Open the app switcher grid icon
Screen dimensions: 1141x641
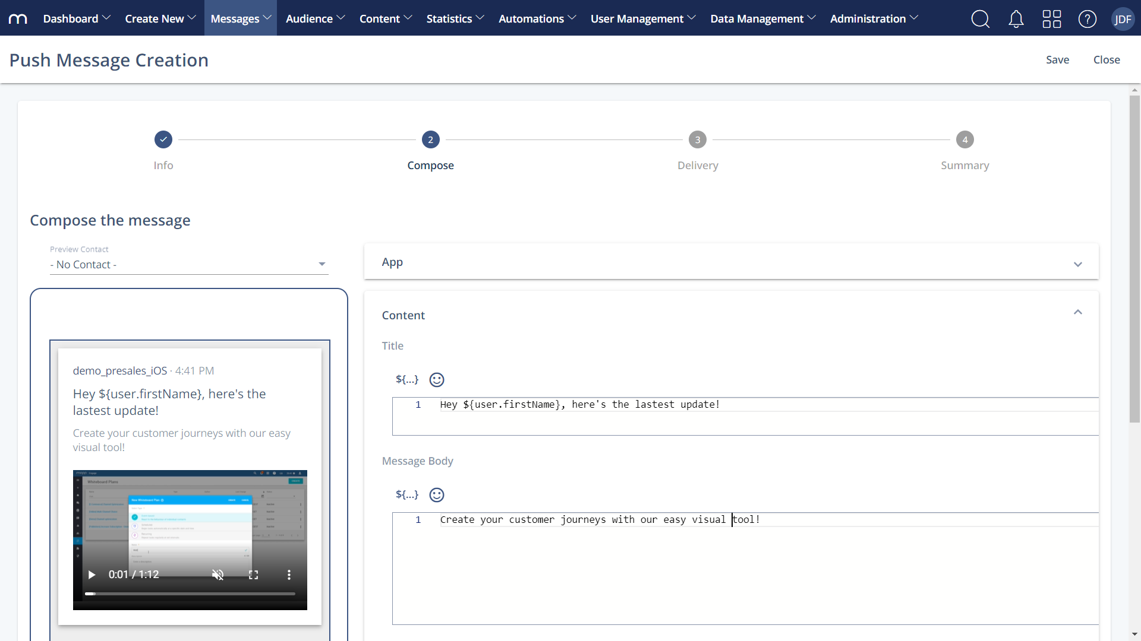coord(1051,18)
